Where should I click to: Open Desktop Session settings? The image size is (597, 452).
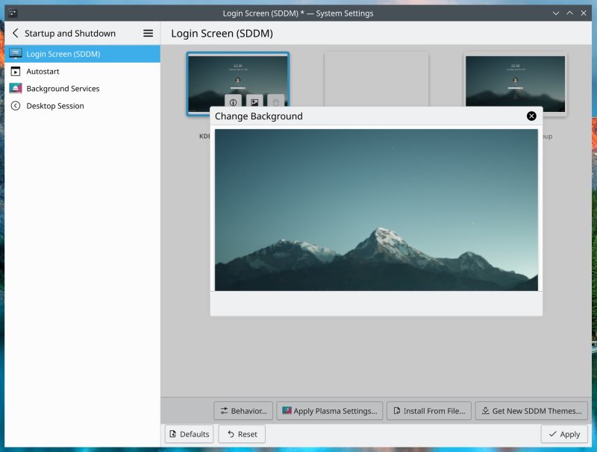55,106
